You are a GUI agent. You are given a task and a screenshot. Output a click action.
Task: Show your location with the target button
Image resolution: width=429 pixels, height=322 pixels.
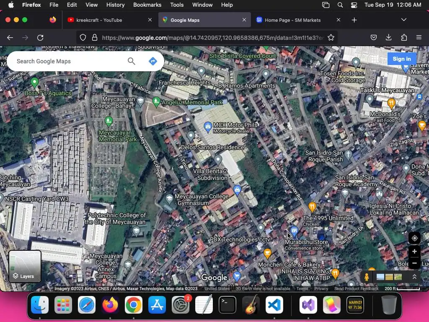pos(414,238)
